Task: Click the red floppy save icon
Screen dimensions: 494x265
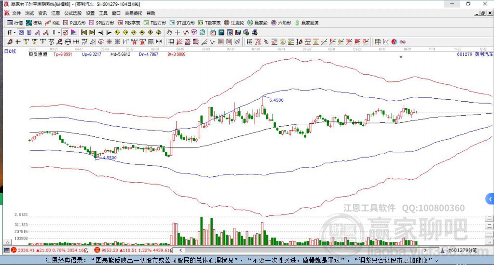Action: (x=238, y=32)
